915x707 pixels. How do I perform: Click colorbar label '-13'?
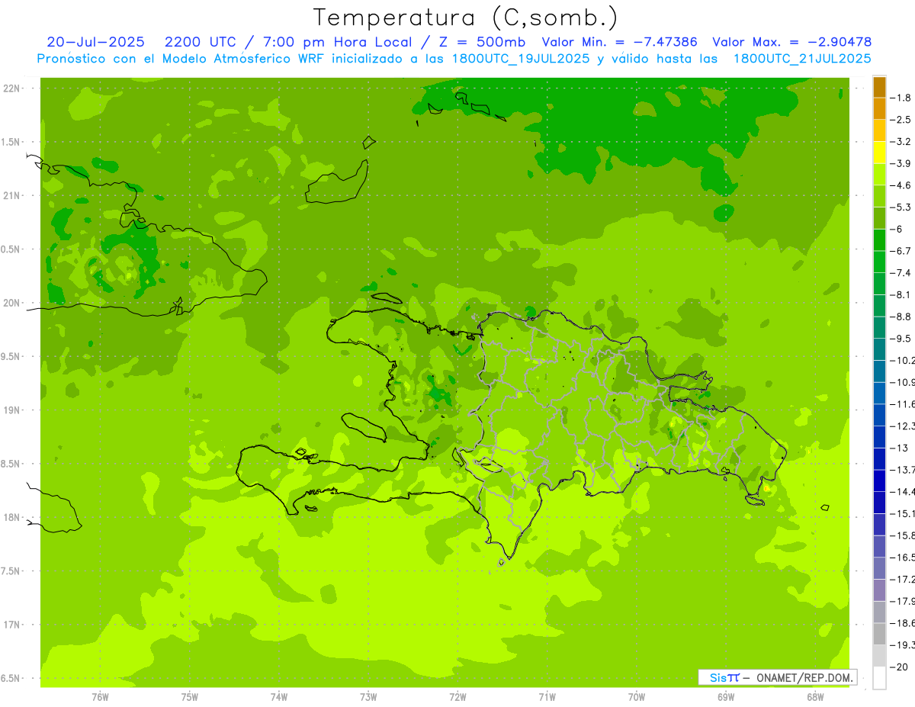point(898,448)
